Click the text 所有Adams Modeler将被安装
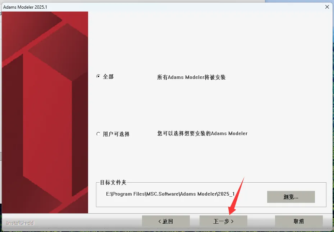This screenshot has width=334, height=232. click(191, 77)
